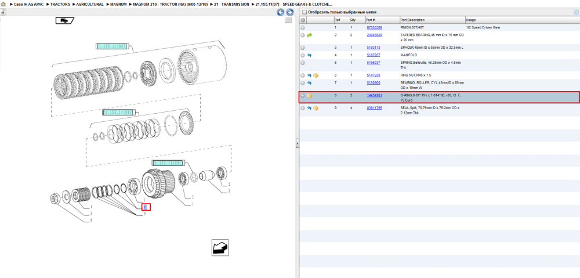Click cyan 21.155.11(09) reference label near pinion
Viewport: 580px width, 278px height.
168,163
